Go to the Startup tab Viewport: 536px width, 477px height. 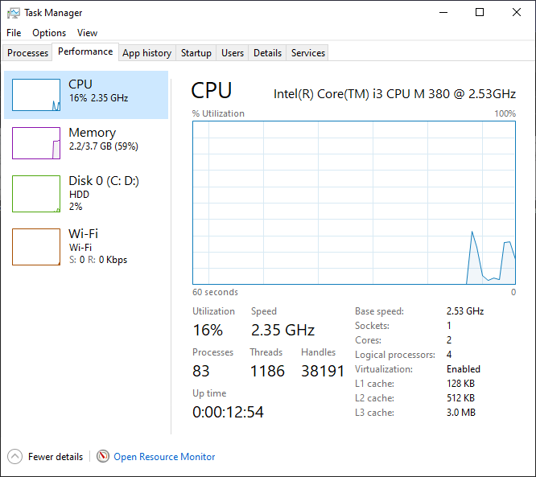196,53
